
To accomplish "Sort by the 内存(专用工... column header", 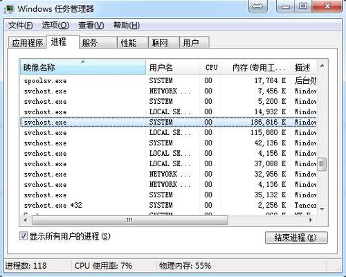I will pos(256,67).
